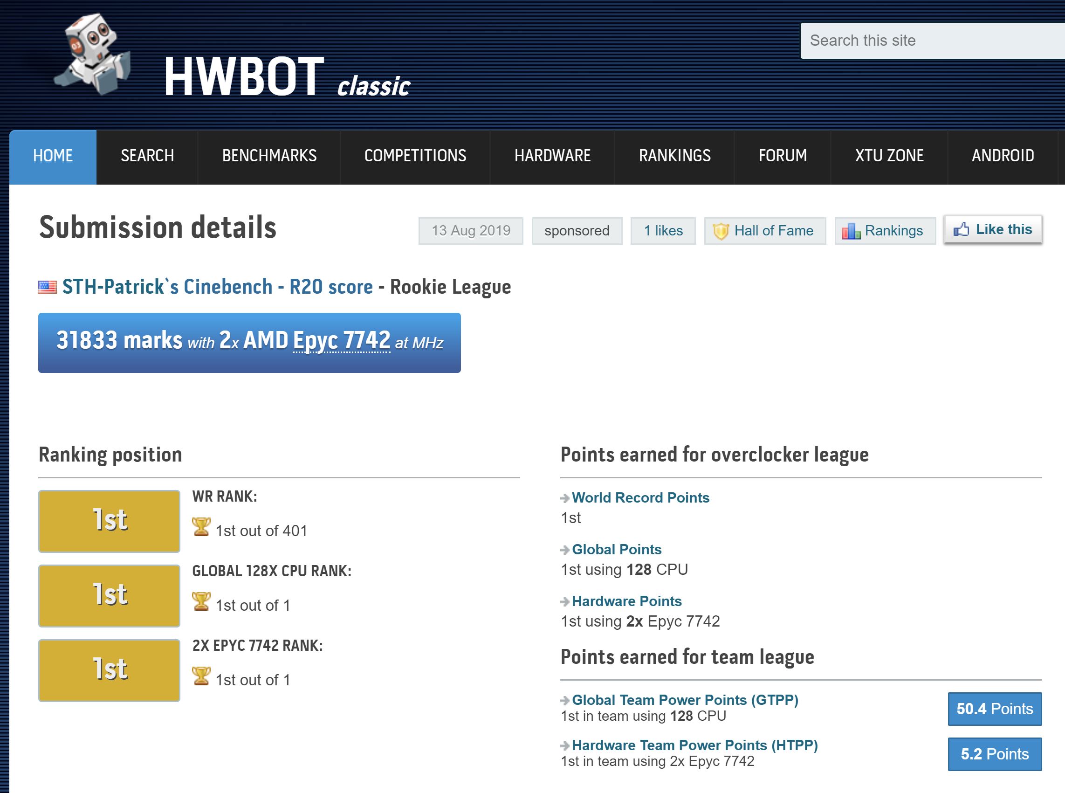
Task: Click the 50.4 Points badge
Action: click(x=995, y=709)
